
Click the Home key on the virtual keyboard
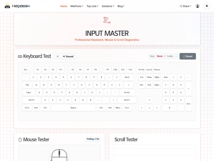149,77
